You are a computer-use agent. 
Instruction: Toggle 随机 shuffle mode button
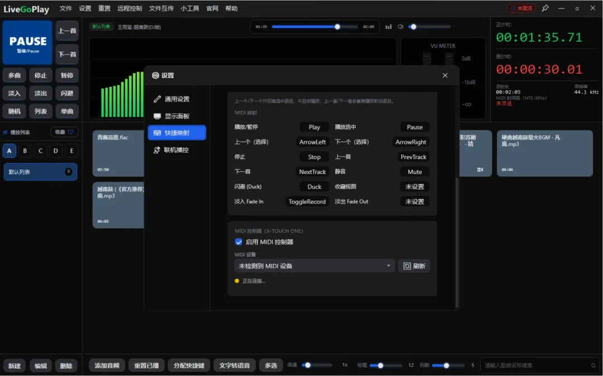click(x=14, y=112)
